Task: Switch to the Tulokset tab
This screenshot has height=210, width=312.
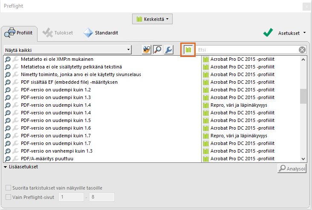Action: [x=58, y=33]
